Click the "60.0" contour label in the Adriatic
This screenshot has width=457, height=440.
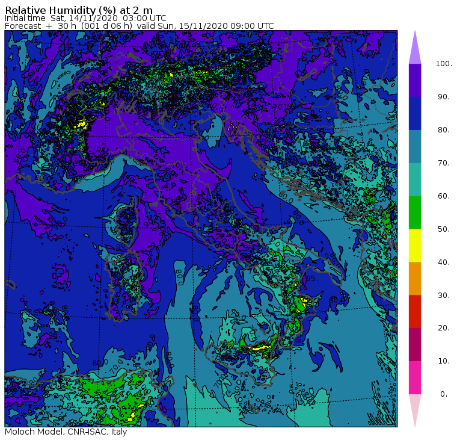click(x=286, y=198)
